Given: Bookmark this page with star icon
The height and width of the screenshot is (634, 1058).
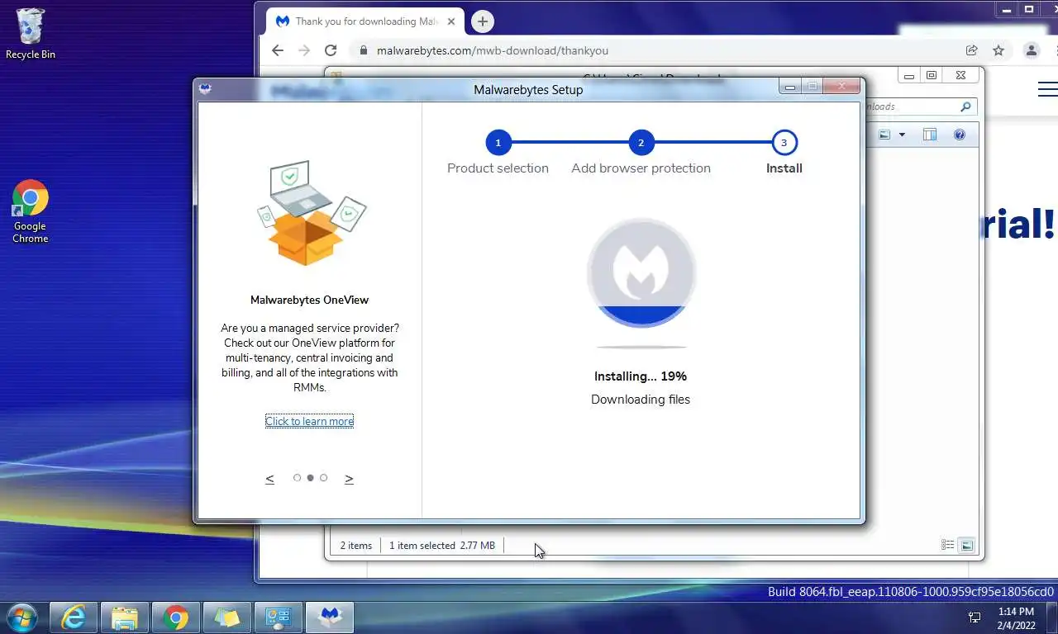Looking at the screenshot, I should tap(998, 50).
